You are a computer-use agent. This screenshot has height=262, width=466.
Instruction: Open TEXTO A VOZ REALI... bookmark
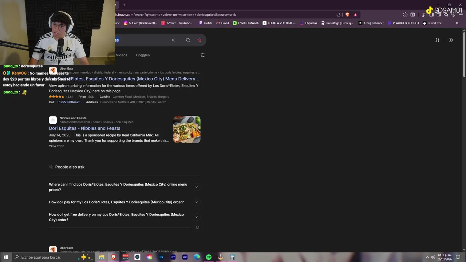279,23
